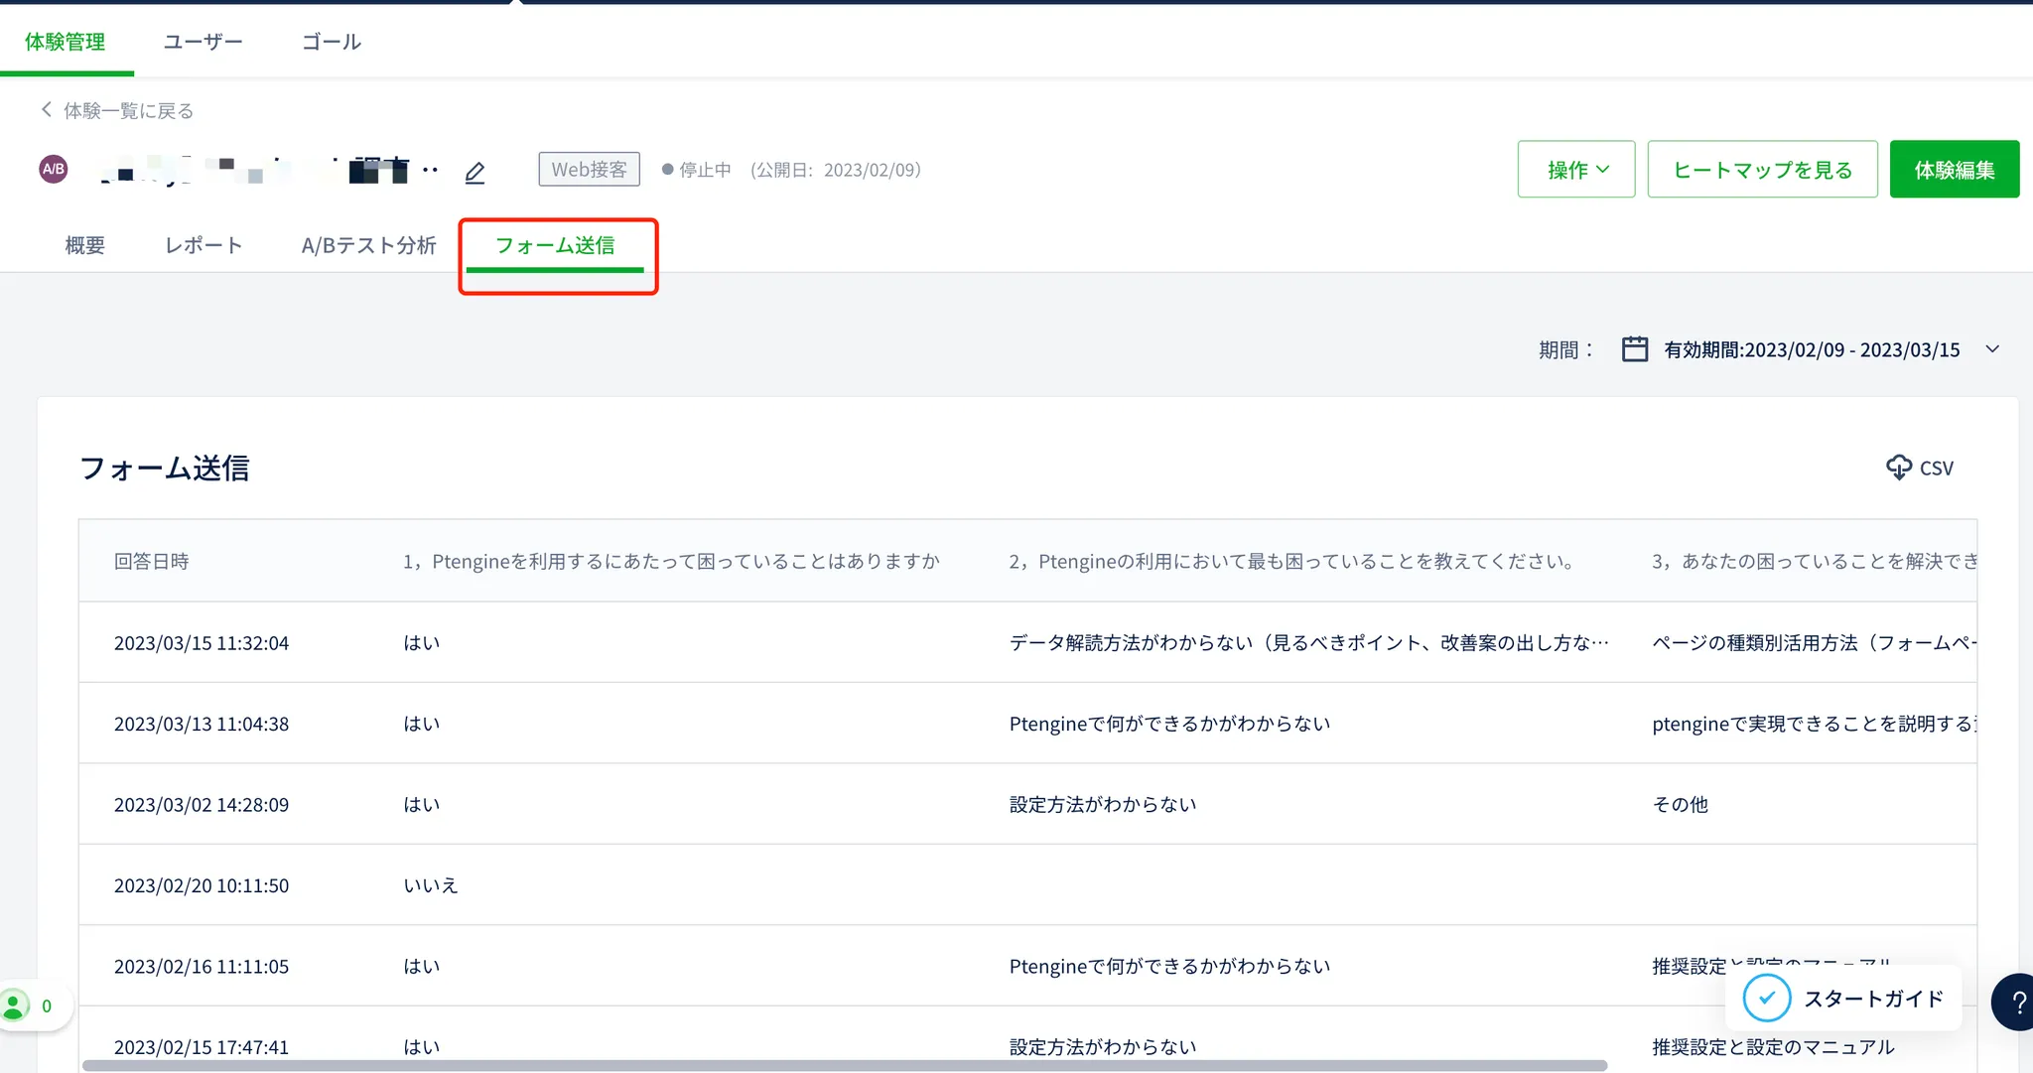The image size is (2033, 1073).
Task: Click the 体験一覧に戻る link
Action: [x=128, y=110]
